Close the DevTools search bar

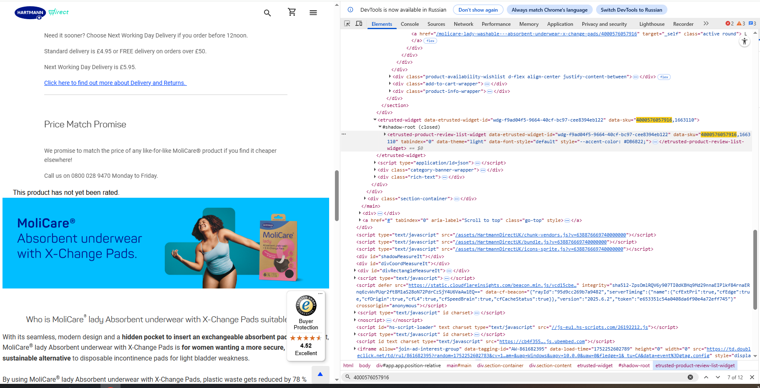click(752, 377)
